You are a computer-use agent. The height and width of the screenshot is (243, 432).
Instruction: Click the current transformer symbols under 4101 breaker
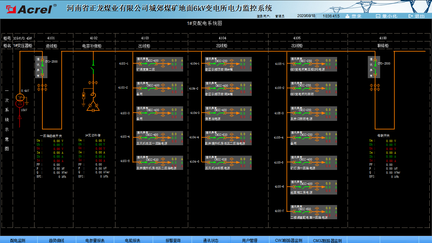coord(42,87)
